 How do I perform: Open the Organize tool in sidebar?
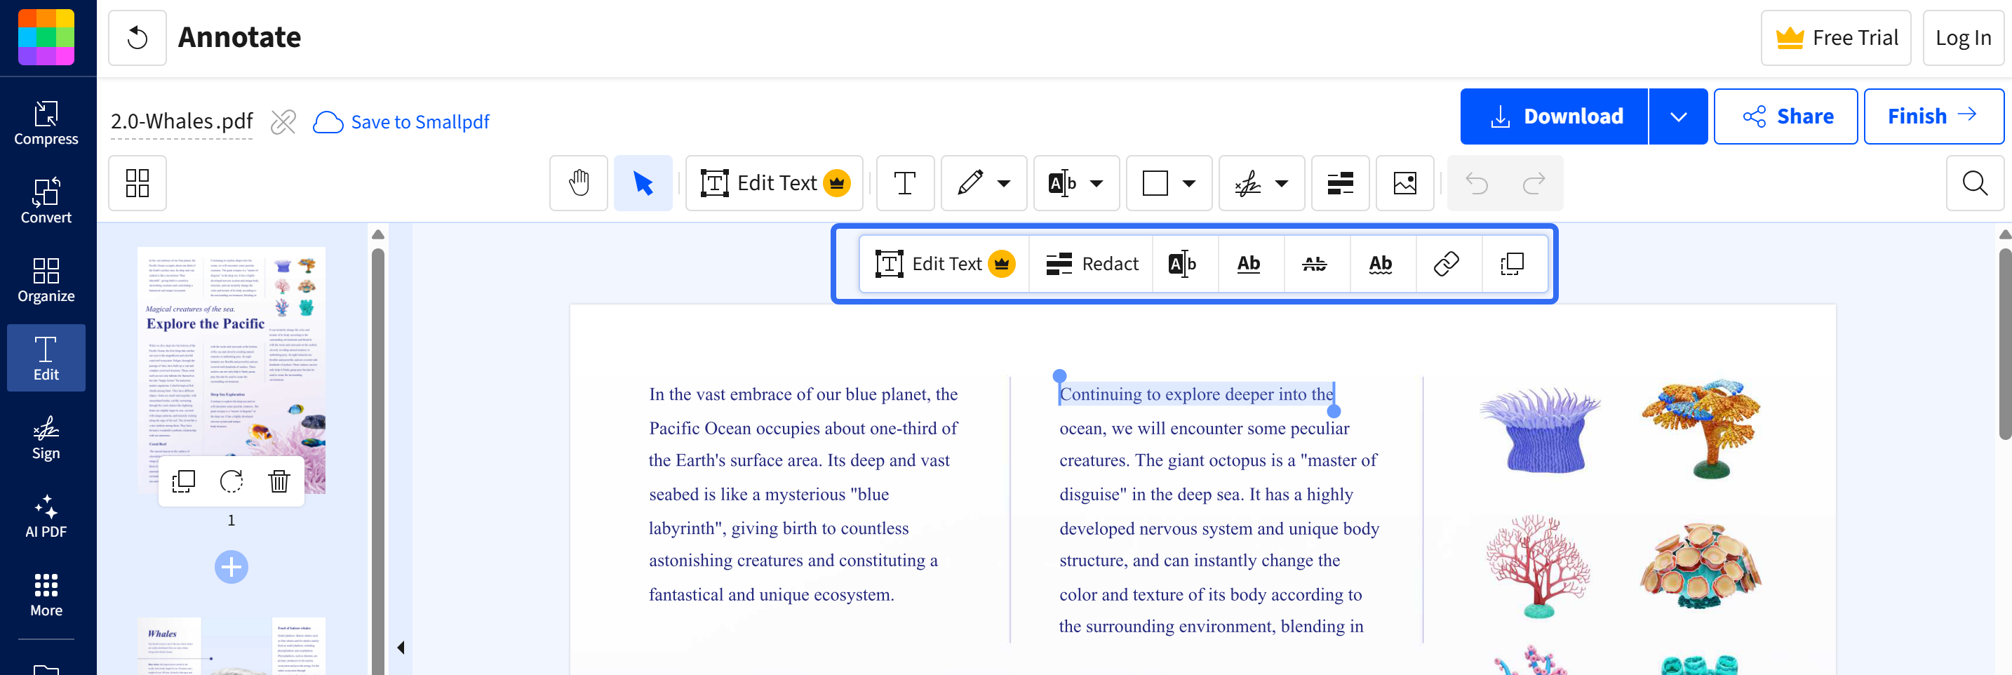pos(46,280)
